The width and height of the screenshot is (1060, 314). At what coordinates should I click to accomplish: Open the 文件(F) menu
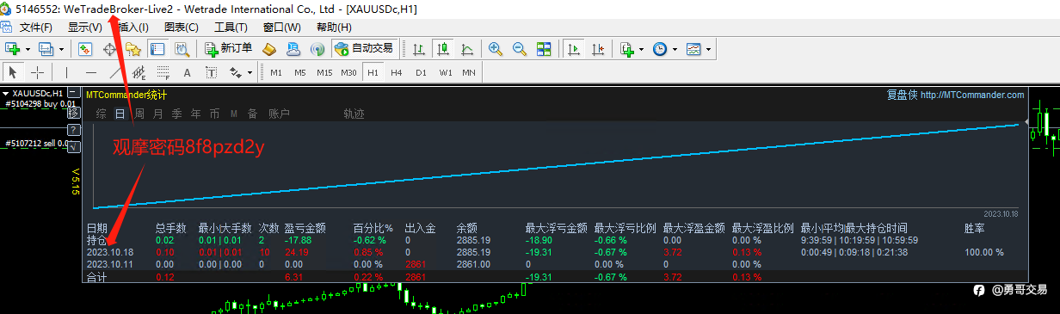36,28
